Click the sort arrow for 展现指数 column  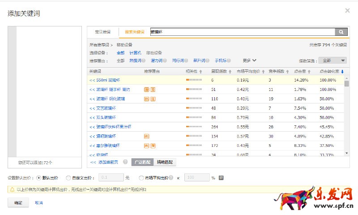(230, 72)
